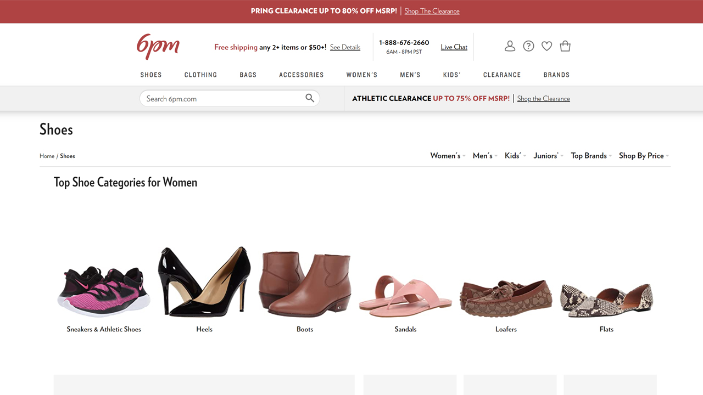
Task: Open the account icon
Action: click(x=510, y=46)
